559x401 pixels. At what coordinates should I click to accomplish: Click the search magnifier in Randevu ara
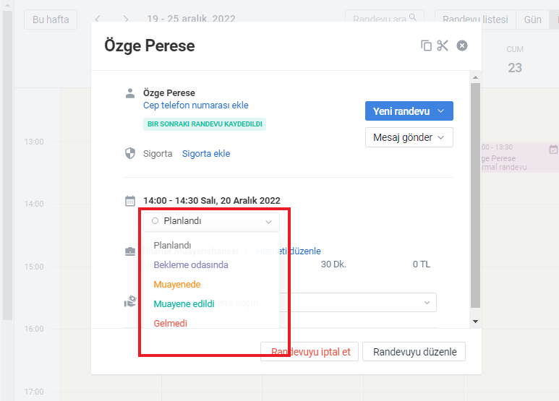tap(412, 17)
